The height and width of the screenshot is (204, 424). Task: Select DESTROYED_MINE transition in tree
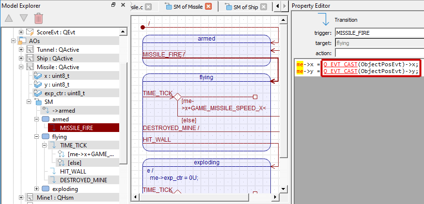(x=83, y=180)
